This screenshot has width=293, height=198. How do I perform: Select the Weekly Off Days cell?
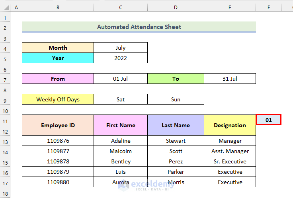58,99
